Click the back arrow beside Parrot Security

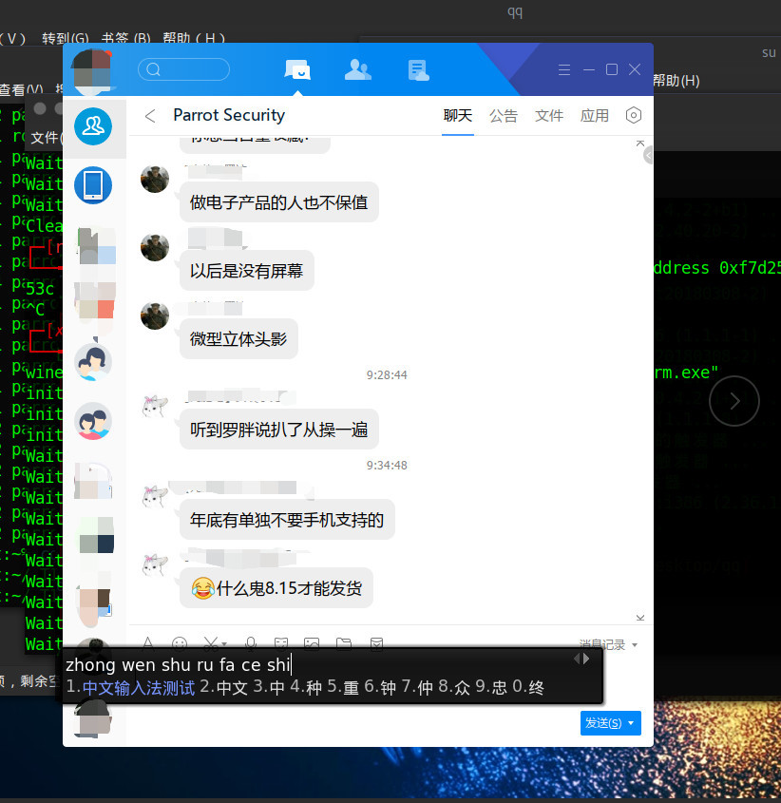point(149,116)
